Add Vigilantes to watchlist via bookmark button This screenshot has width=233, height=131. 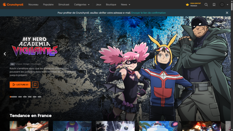pyautogui.click(x=35, y=85)
